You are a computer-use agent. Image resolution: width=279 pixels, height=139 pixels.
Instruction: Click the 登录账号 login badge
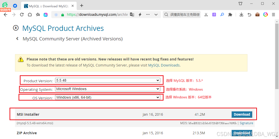coord(6,10)
